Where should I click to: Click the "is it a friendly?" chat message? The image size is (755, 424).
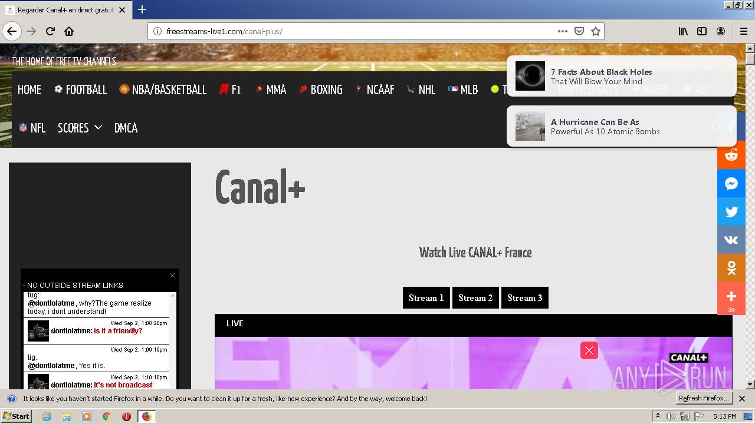pyautogui.click(x=118, y=331)
